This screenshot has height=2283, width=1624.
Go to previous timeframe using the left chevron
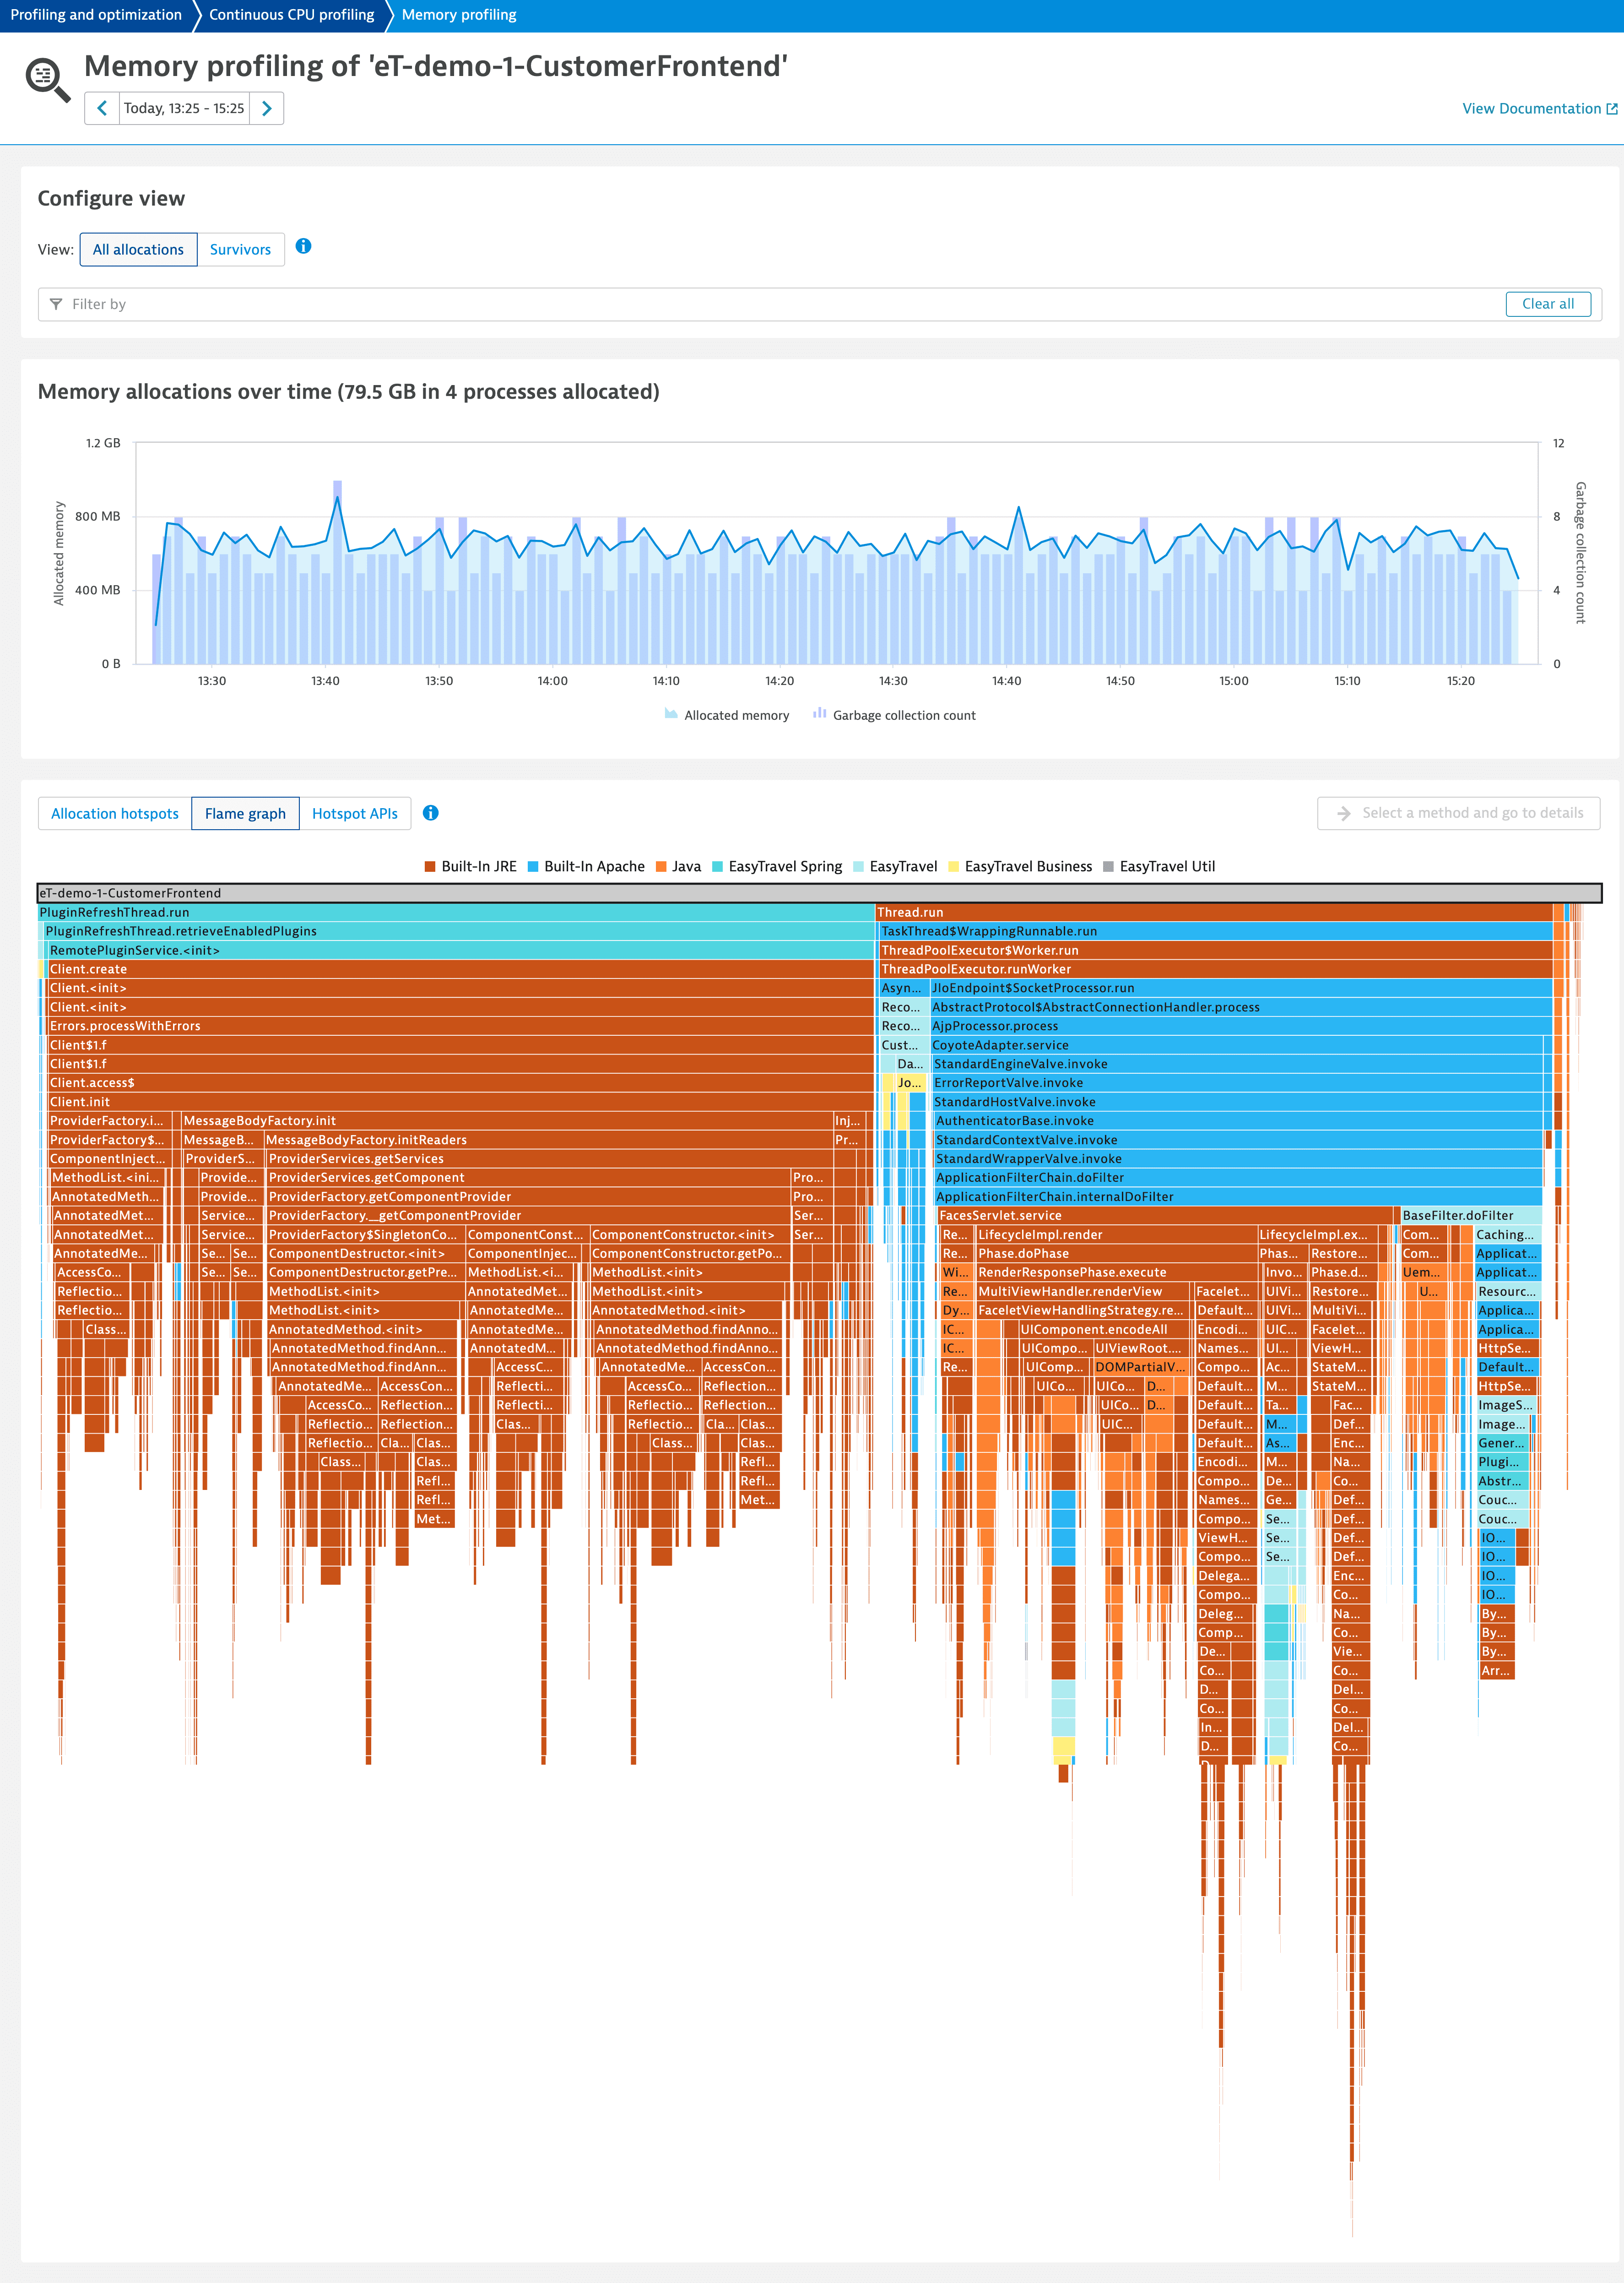pos(102,108)
